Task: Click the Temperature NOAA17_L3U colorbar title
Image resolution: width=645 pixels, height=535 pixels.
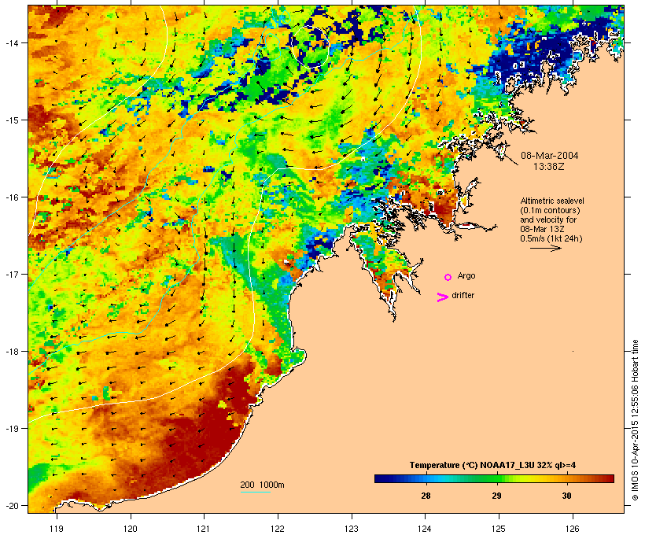Action: pyautogui.click(x=492, y=465)
